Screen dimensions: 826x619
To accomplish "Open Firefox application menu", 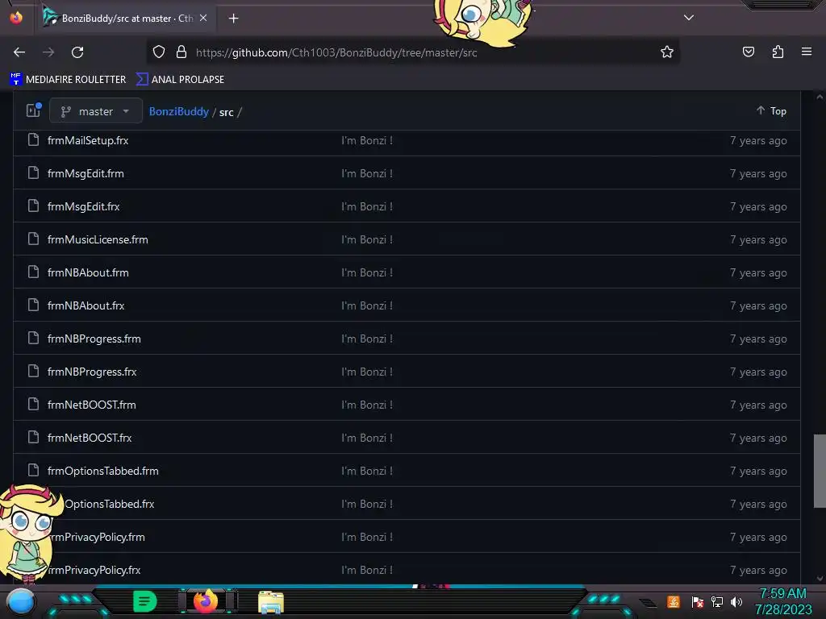I will point(807,52).
